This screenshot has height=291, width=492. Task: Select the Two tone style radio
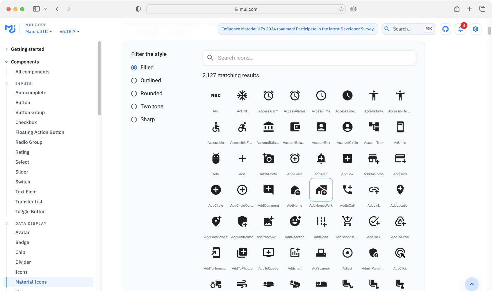134,106
